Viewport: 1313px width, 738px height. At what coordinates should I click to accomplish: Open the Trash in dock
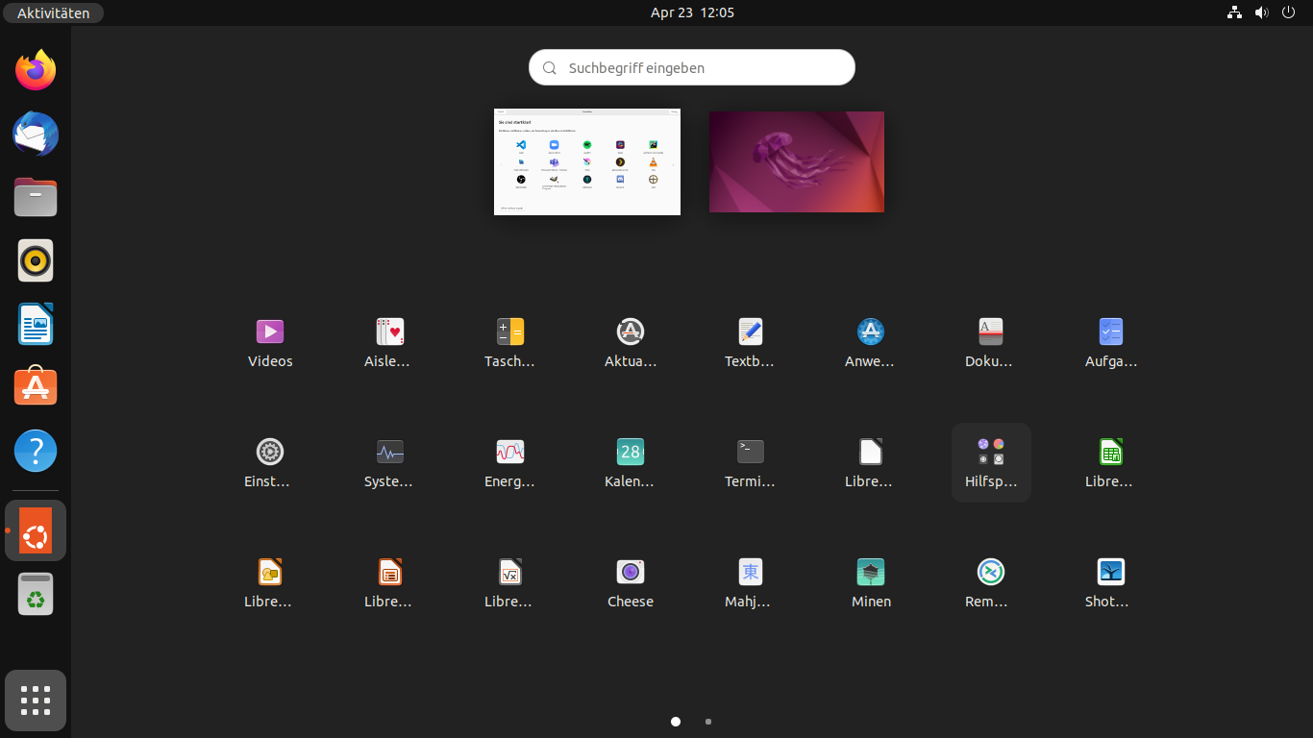click(x=36, y=594)
